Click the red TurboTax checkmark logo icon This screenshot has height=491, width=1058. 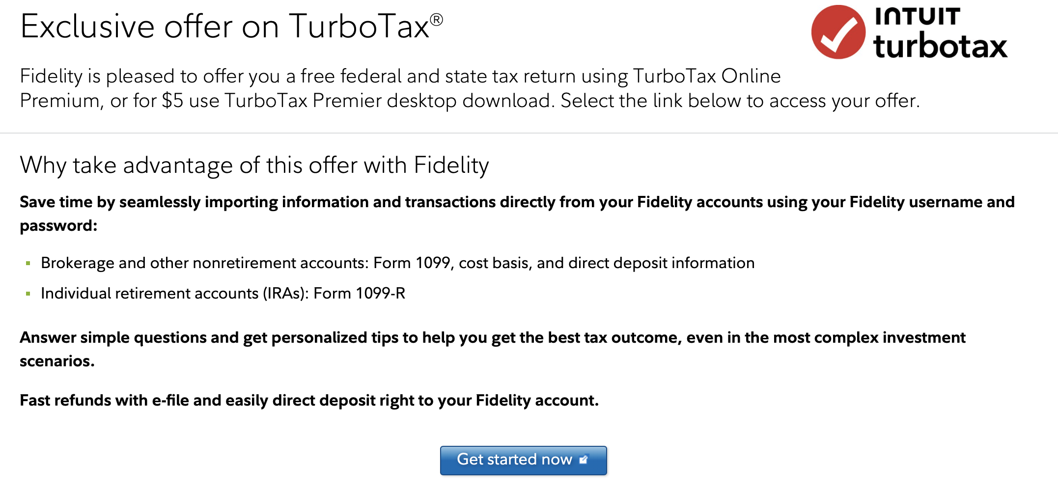[838, 32]
